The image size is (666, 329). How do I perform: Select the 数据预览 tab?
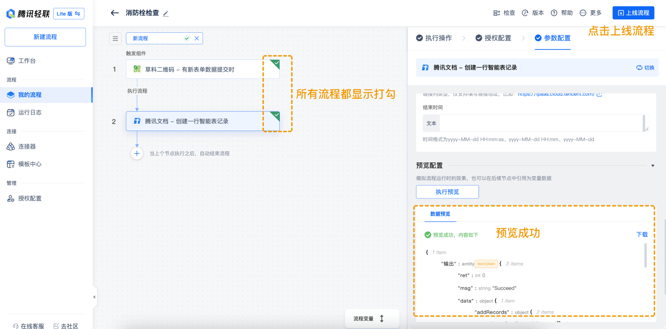[440, 214]
